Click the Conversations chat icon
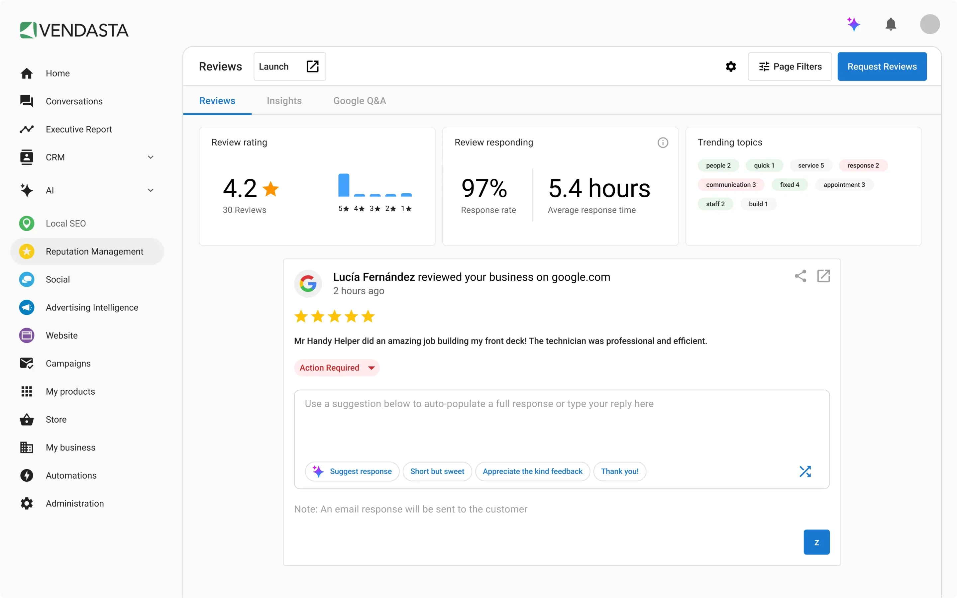Screen dimensions: 957x598 (x=27, y=101)
